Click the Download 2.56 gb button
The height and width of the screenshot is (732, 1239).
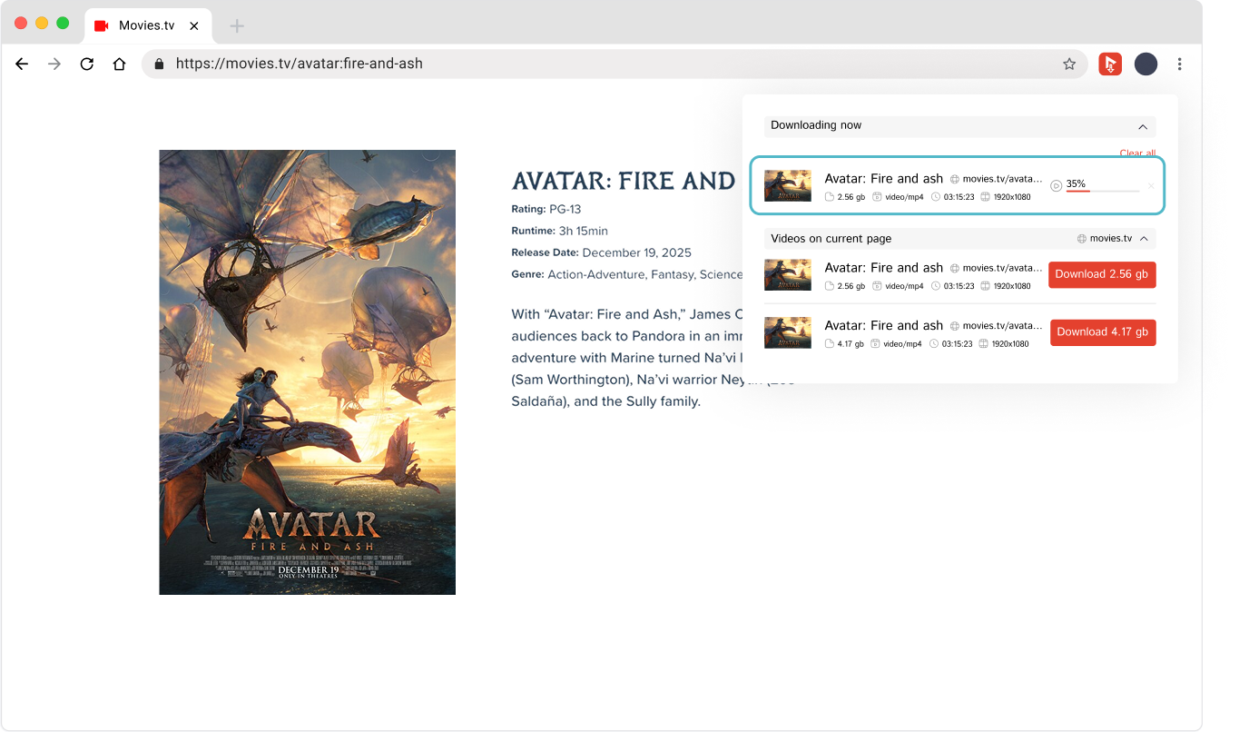tap(1101, 274)
